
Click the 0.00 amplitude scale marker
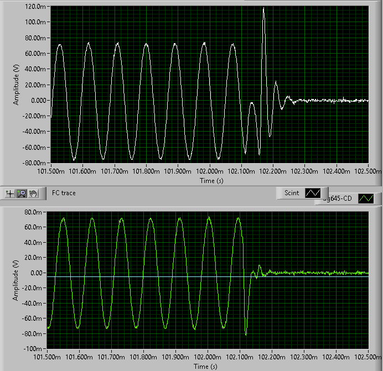tap(37, 273)
